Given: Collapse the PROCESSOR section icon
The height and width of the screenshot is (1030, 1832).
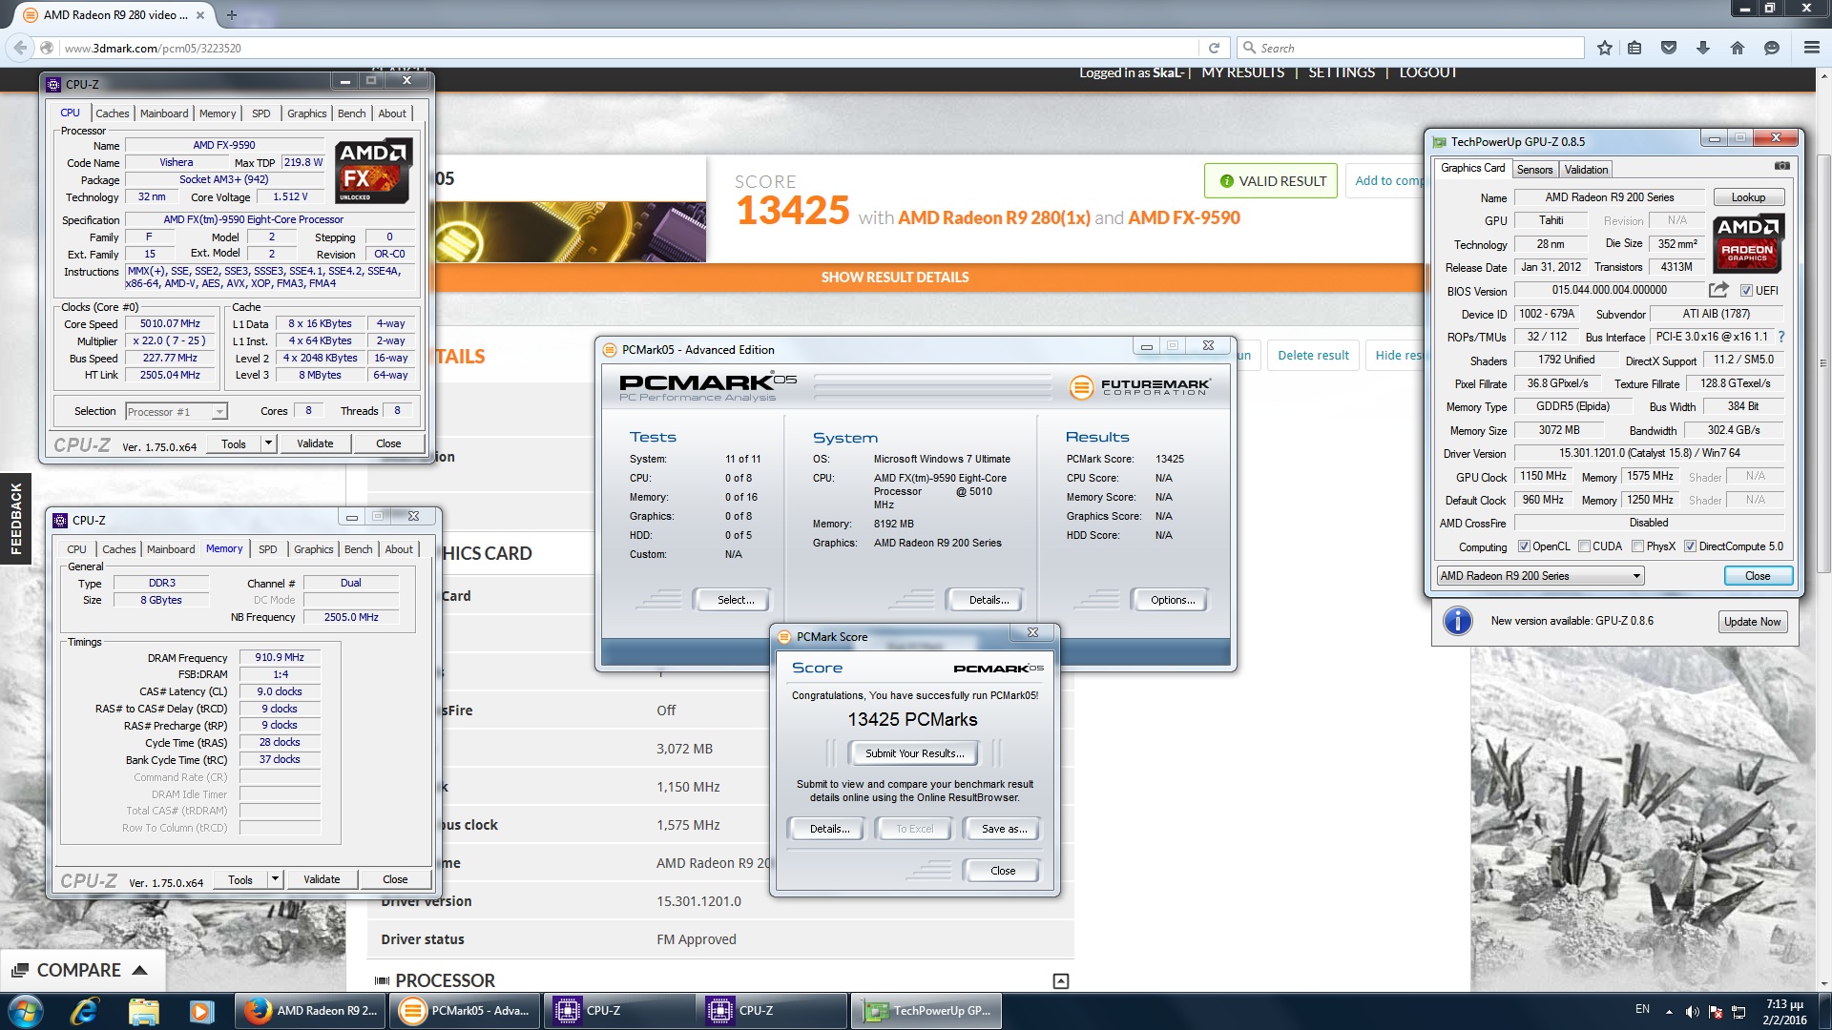Looking at the screenshot, I should [x=1061, y=981].
